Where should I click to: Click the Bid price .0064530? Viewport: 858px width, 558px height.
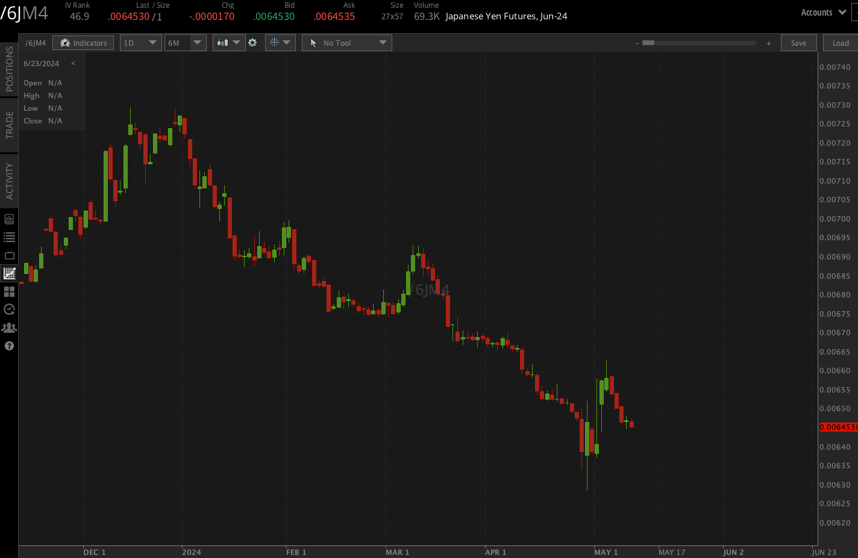point(274,17)
